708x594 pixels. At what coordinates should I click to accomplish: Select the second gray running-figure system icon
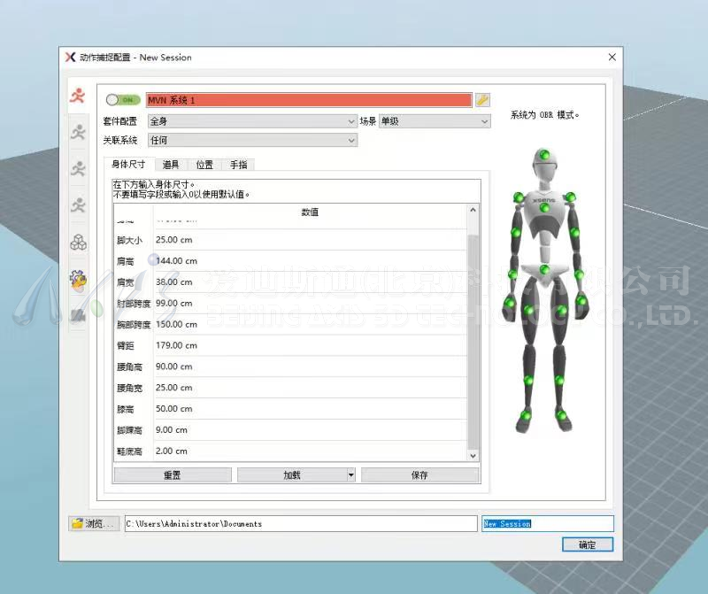click(78, 132)
